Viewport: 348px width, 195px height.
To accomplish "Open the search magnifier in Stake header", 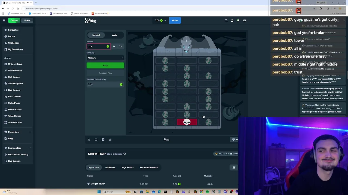I will [226, 20].
